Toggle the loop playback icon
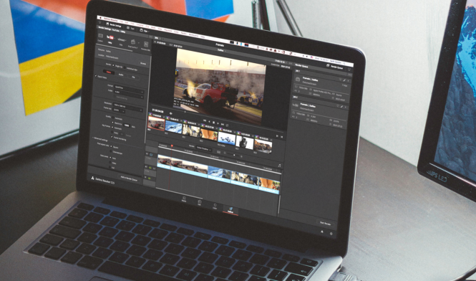476x281 pixels. [227, 125]
